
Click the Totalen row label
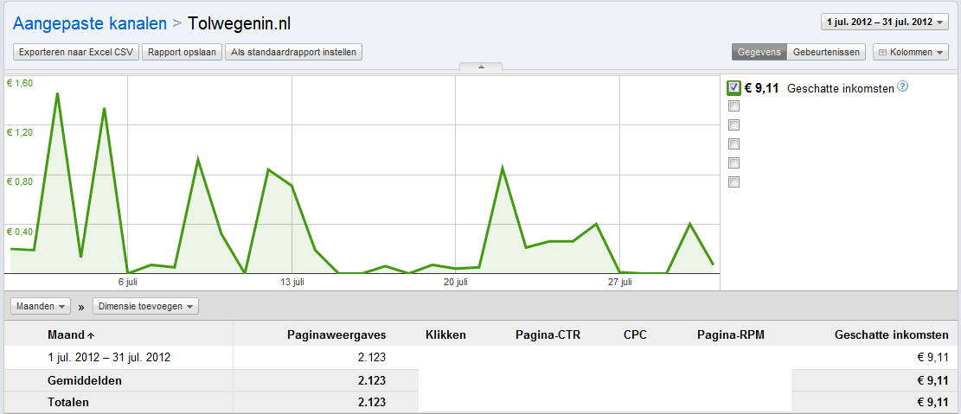coord(68,403)
